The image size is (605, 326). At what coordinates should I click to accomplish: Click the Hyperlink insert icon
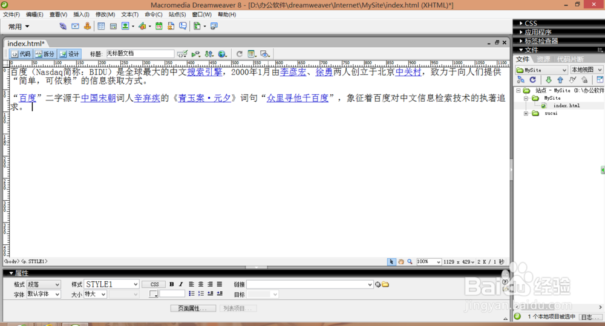click(63, 26)
